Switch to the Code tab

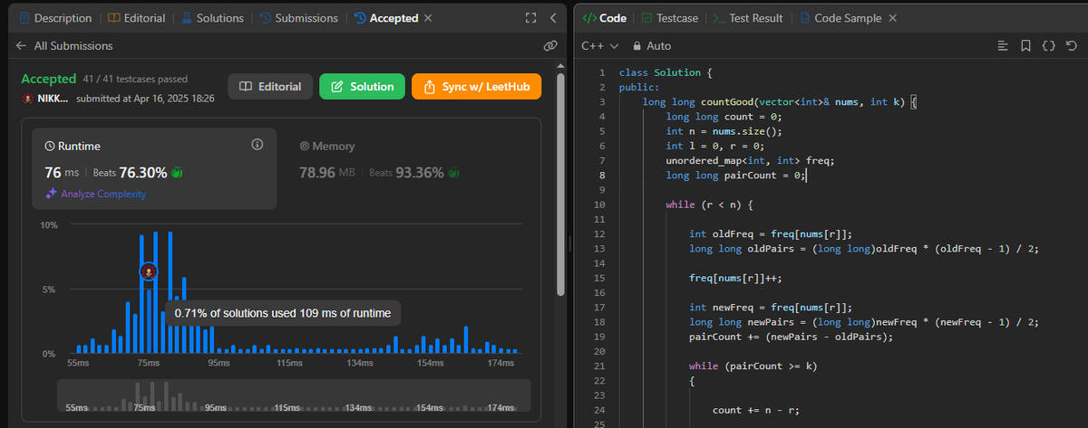point(606,18)
